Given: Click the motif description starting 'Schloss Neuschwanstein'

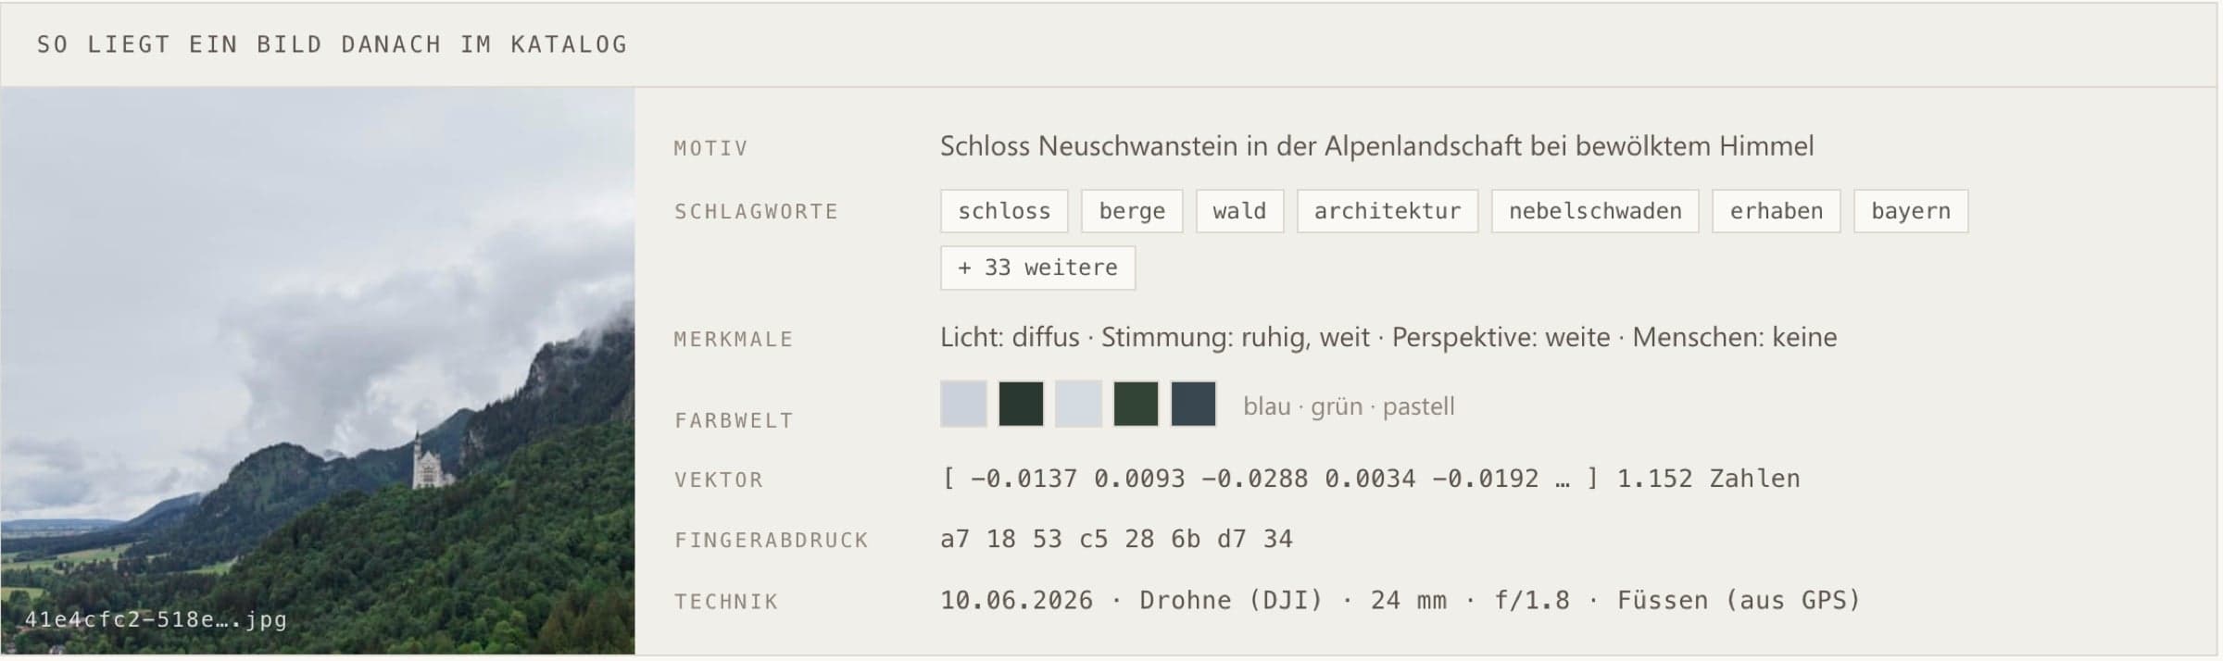Looking at the screenshot, I should (x=1376, y=146).
